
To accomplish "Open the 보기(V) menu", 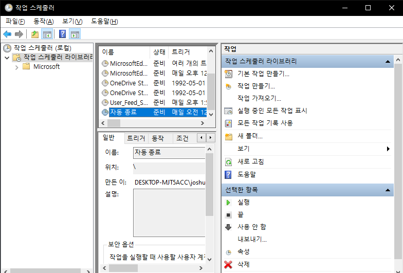I will coord(72,22).
